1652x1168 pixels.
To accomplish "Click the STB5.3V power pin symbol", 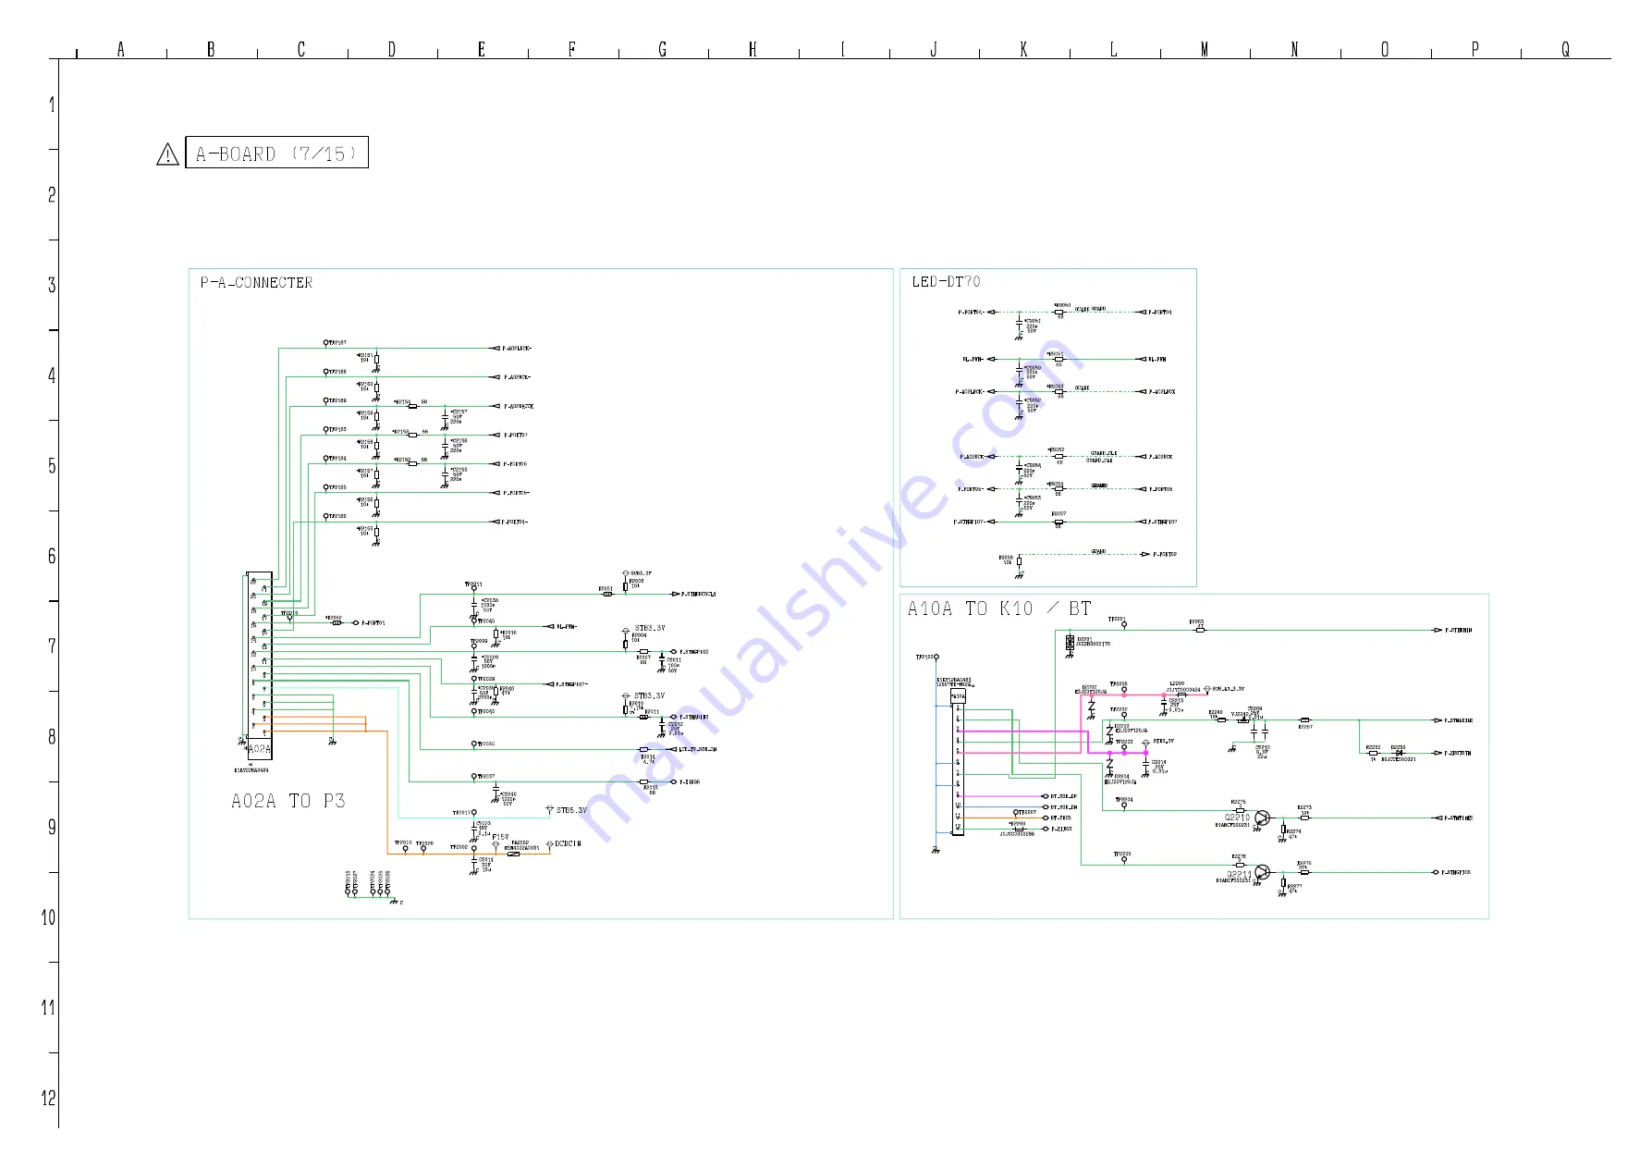I will pos(550,808).
